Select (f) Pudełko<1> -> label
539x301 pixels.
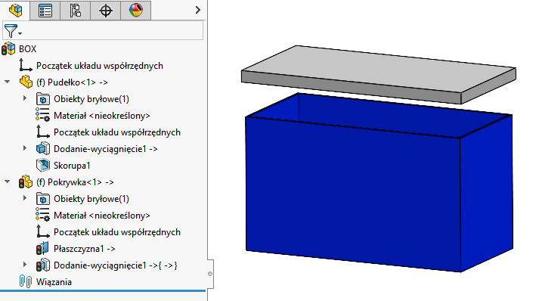pyautogui.click(x=72, y=82)
